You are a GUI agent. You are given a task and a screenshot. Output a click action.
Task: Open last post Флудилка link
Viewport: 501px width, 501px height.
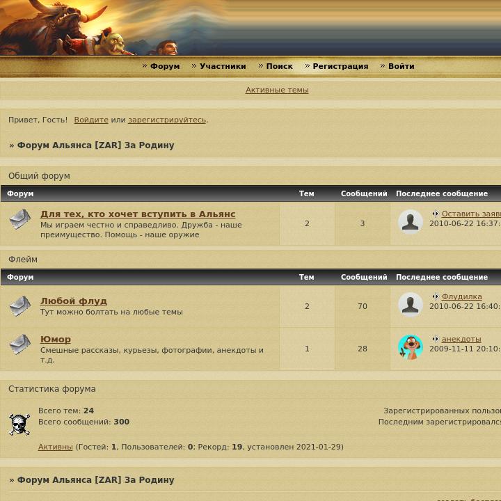tap(462, 296)
